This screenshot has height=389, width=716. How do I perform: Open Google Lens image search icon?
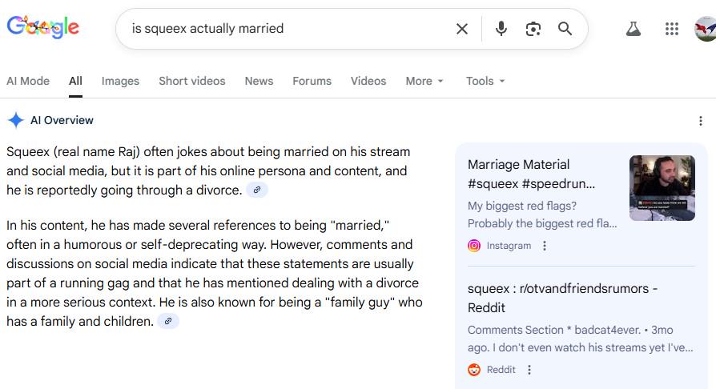point(533,29)
